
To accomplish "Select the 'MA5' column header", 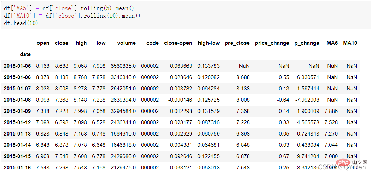I will (332, 43).
